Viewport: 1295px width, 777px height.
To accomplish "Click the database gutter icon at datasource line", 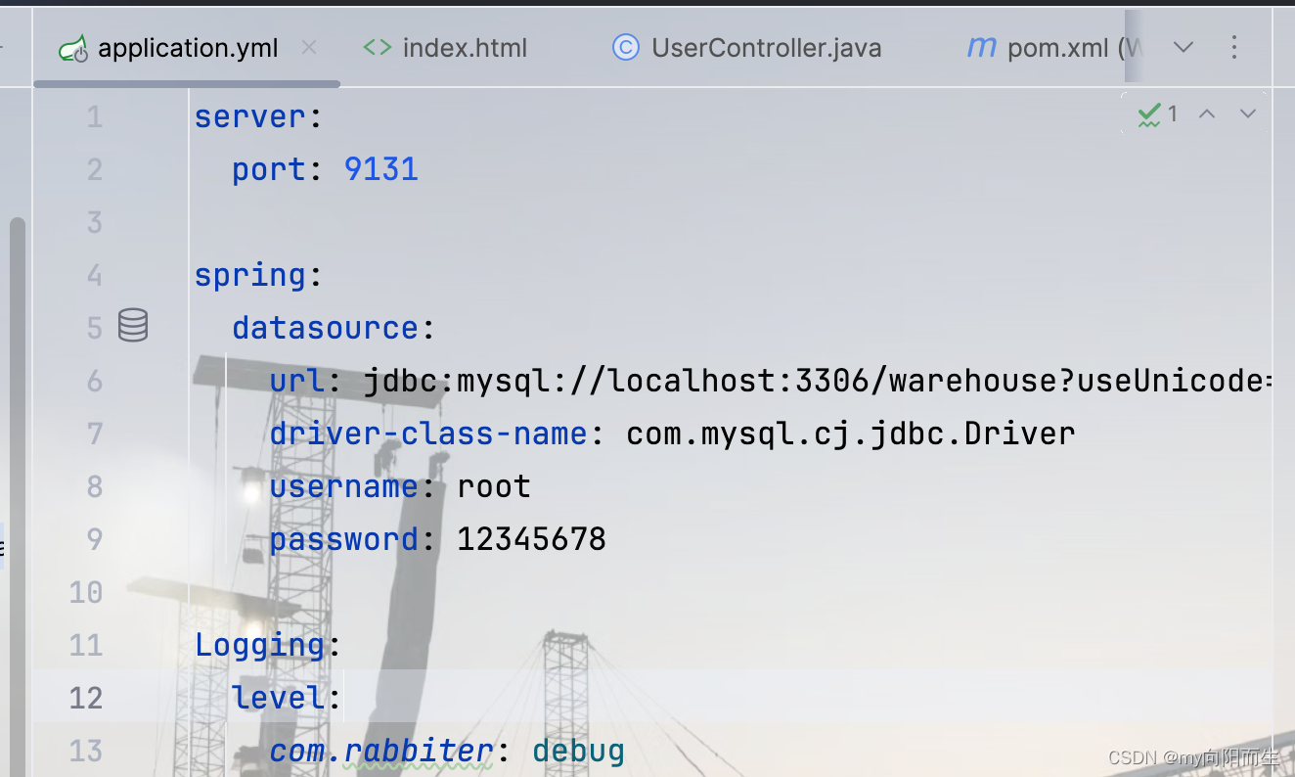I will [x=133, y=326].
